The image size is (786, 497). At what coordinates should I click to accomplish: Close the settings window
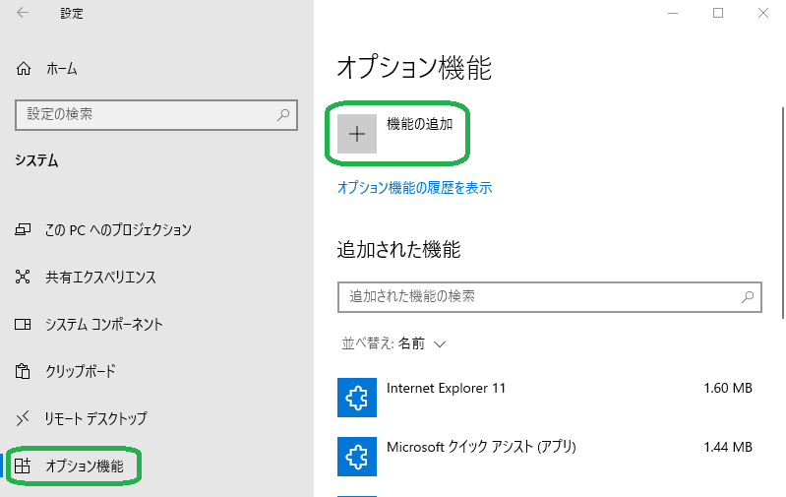point(763,13)
